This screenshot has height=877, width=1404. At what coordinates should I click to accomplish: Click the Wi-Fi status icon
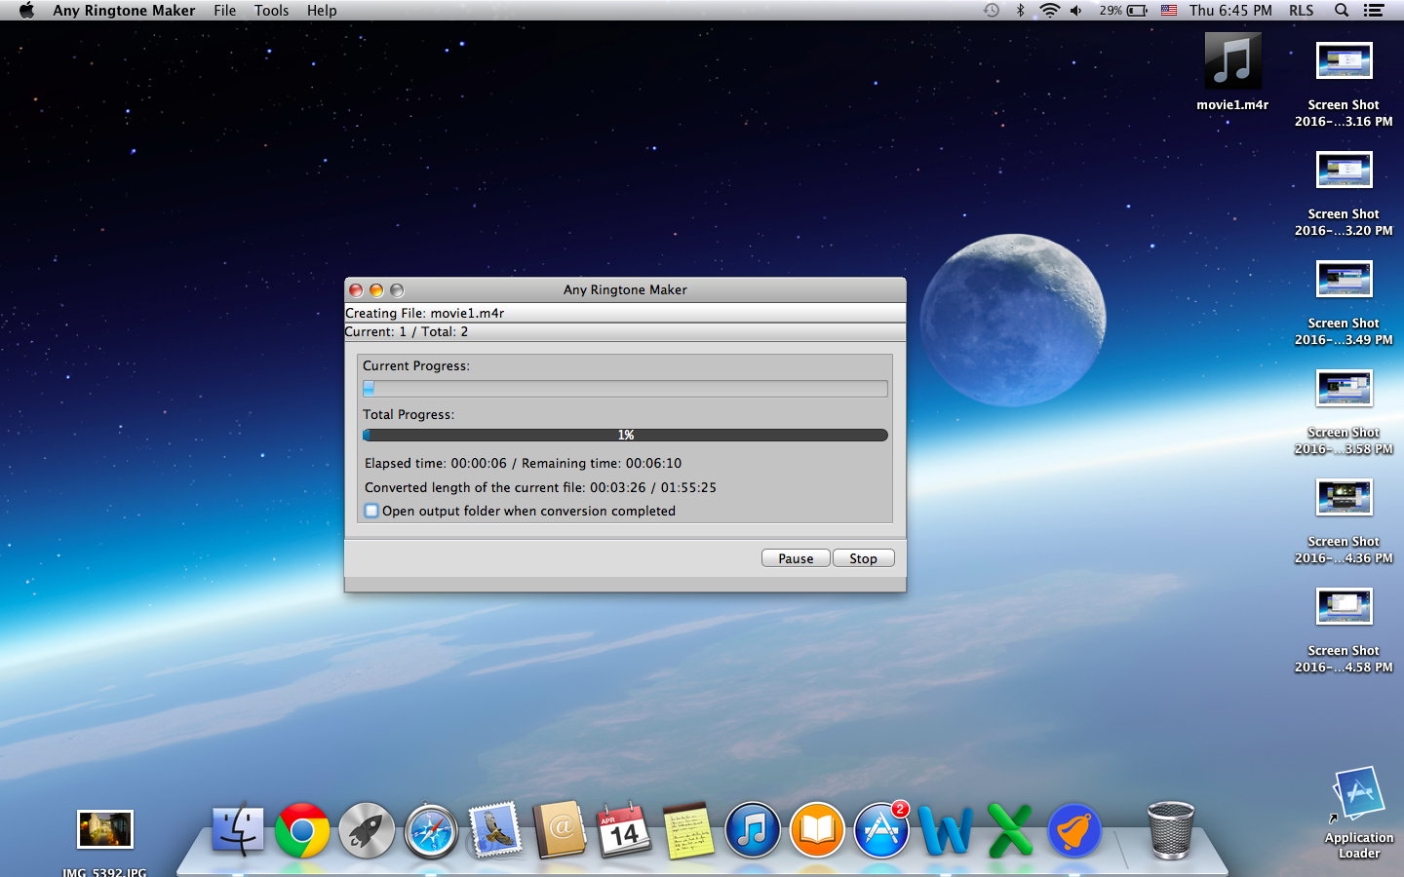click(1049, 11)
